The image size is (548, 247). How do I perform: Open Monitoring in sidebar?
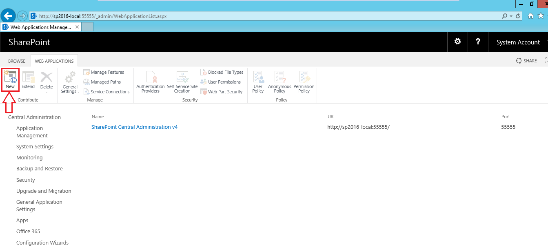pyautogui.click(x=29, y=158)
